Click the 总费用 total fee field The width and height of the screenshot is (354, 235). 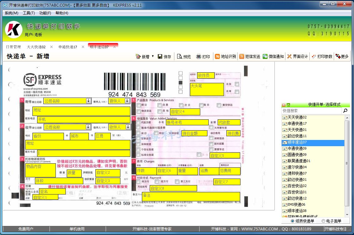[230, 171]
